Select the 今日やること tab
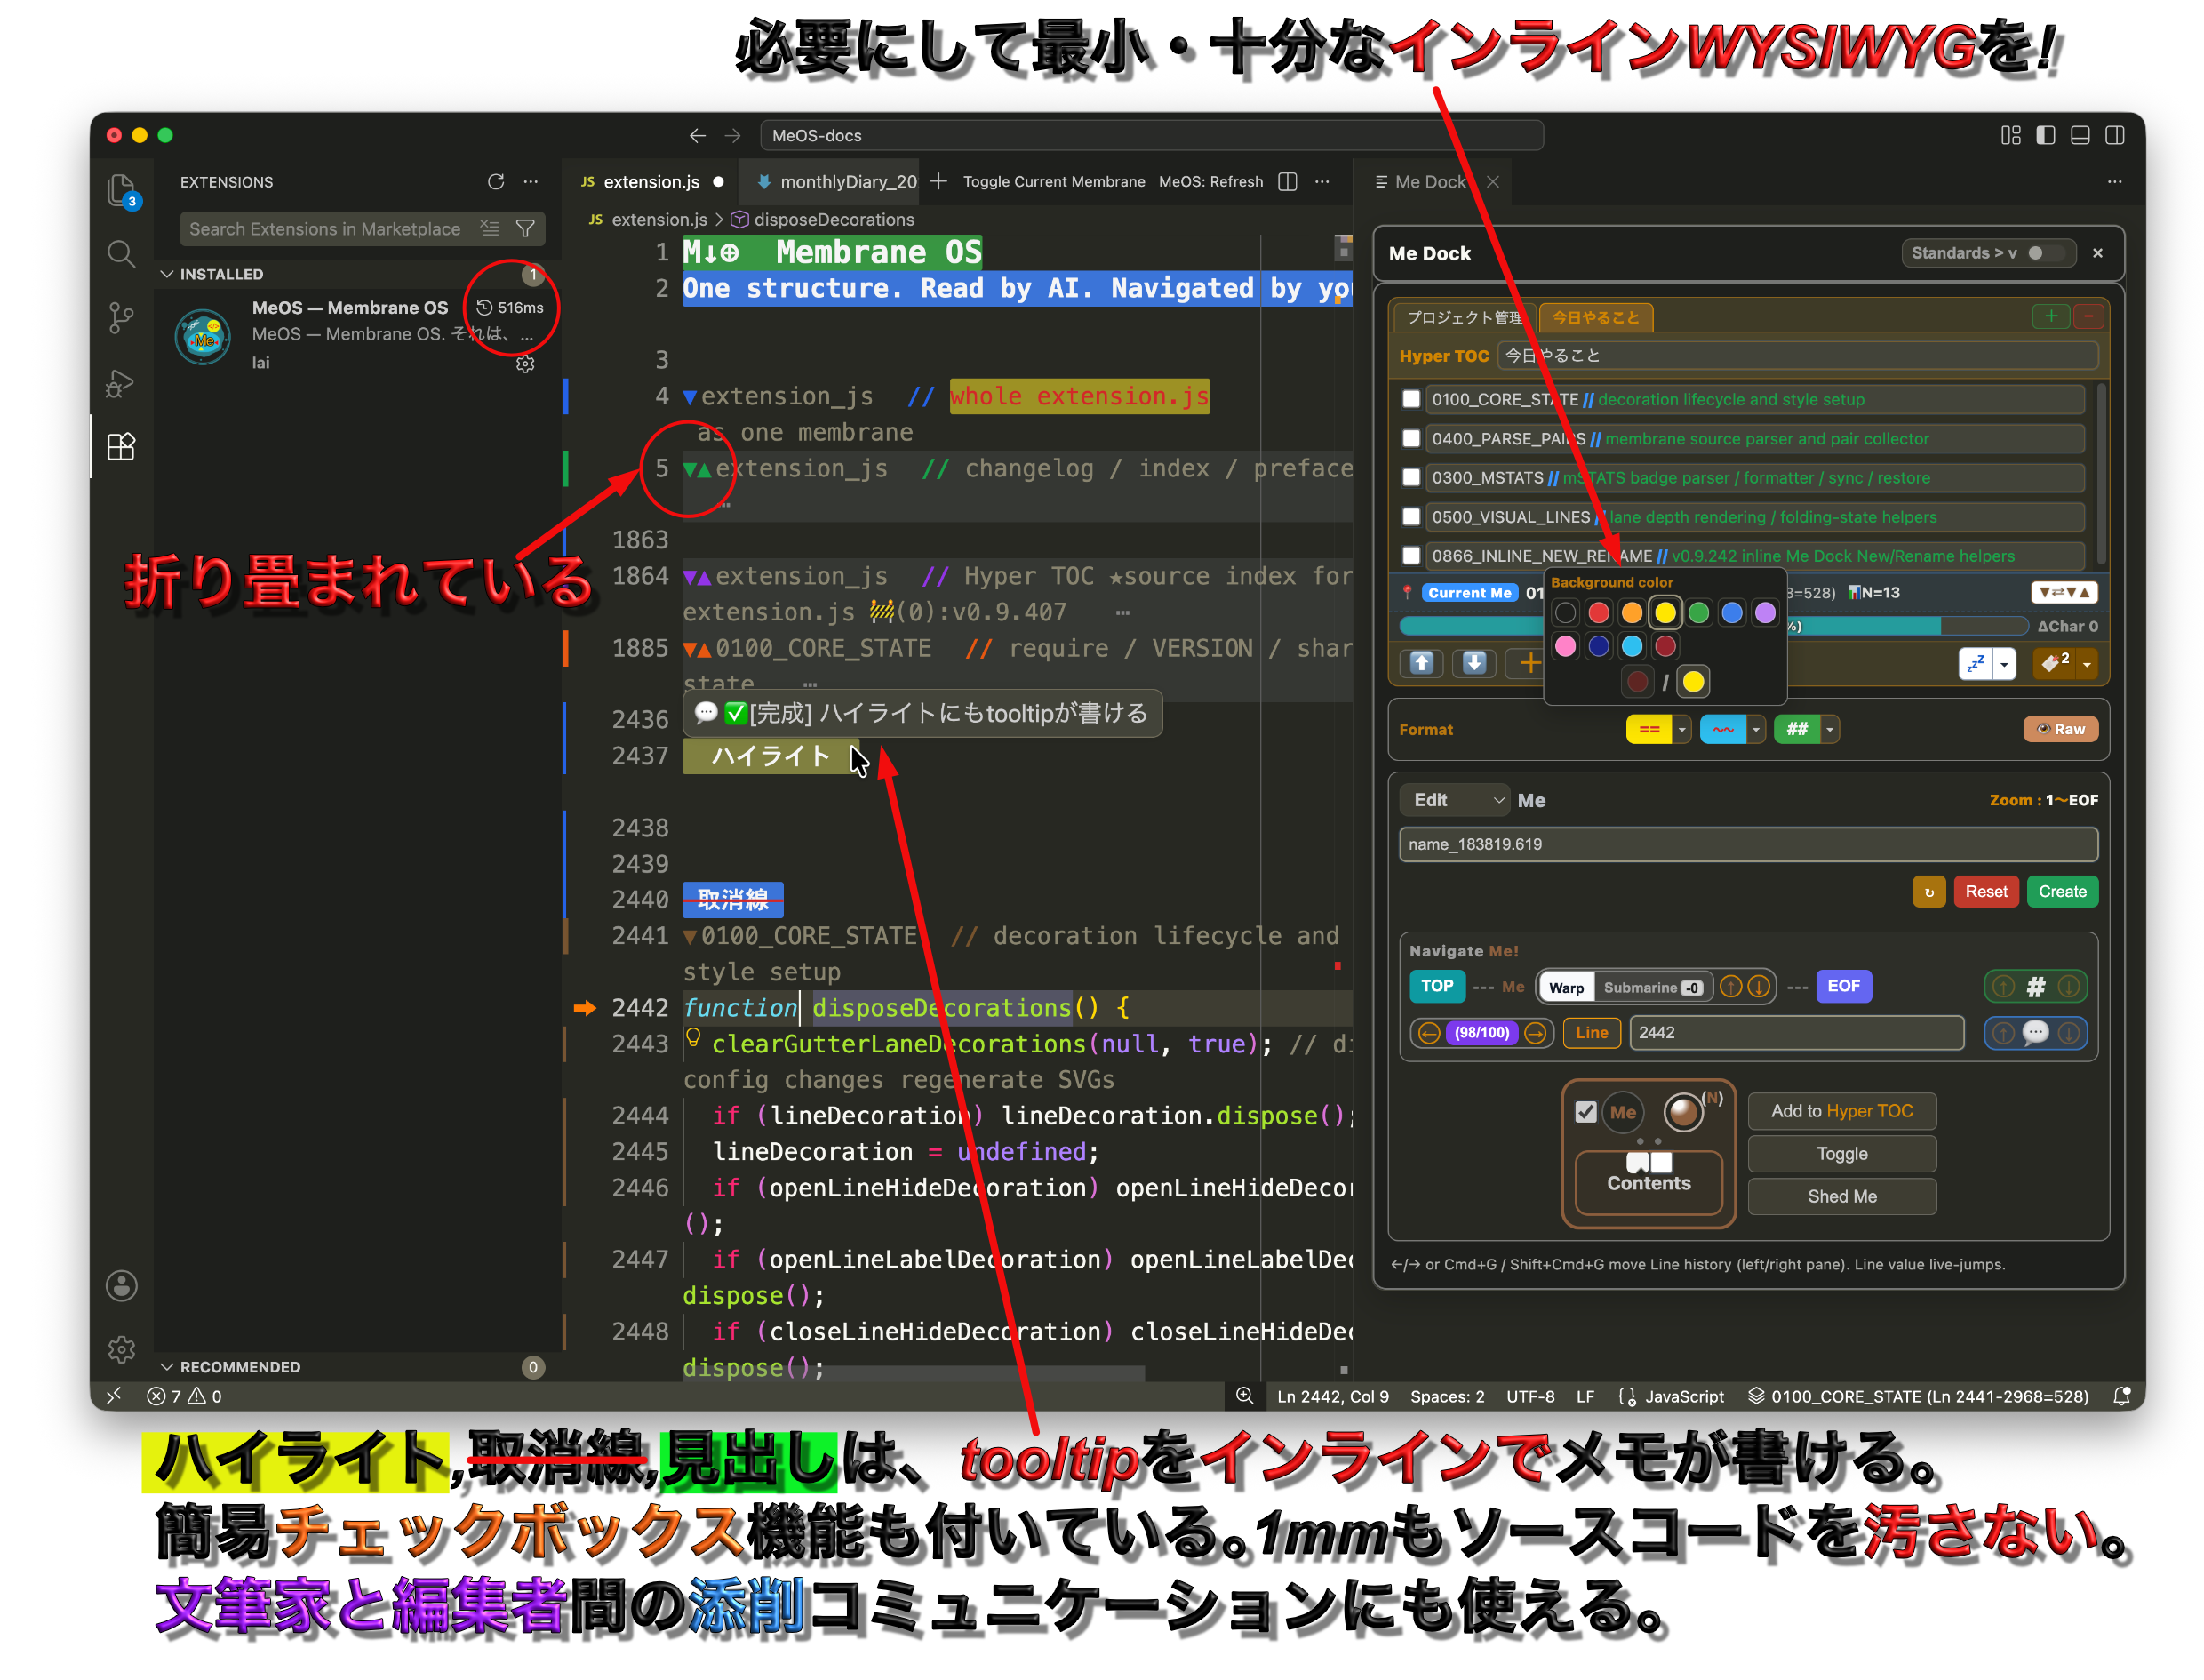This screenshot has height=1680, width=2204. click(x=1594, y=317)
